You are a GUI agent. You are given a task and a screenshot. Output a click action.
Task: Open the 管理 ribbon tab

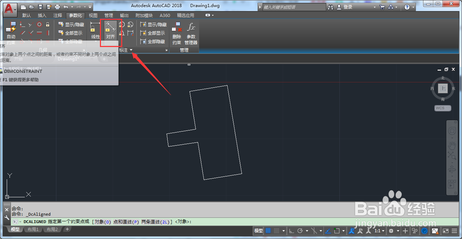[109, 16]
